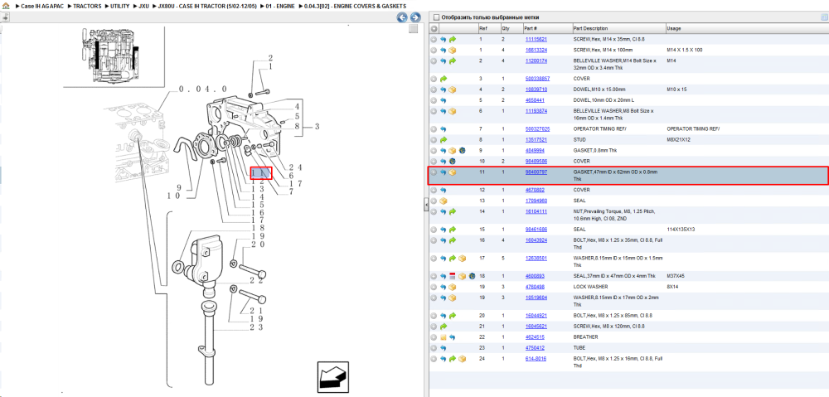Screen dimensions: 829x397
Task: Open 'UTILITY' breadcrumb
Action: pyautogui.click(x=120, y=6)
